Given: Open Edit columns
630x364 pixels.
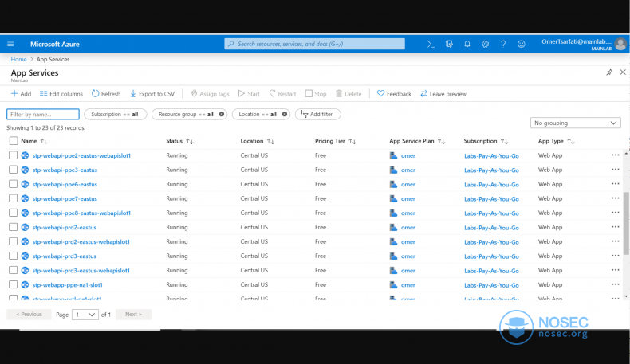Looking at the screenshot, I should tap(61, 94).
